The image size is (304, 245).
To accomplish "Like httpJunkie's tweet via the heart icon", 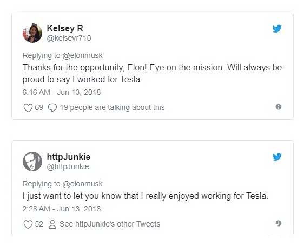I will pyautogui.click(x=28, y=224).
